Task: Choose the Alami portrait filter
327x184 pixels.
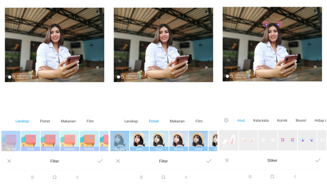Action: click(x=139, y=141)
